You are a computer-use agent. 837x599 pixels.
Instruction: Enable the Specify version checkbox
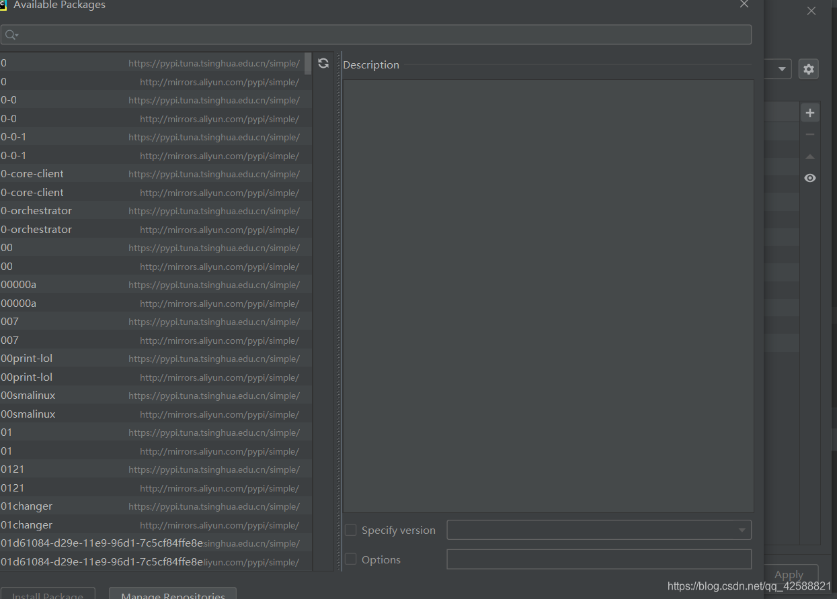[351, 530]
